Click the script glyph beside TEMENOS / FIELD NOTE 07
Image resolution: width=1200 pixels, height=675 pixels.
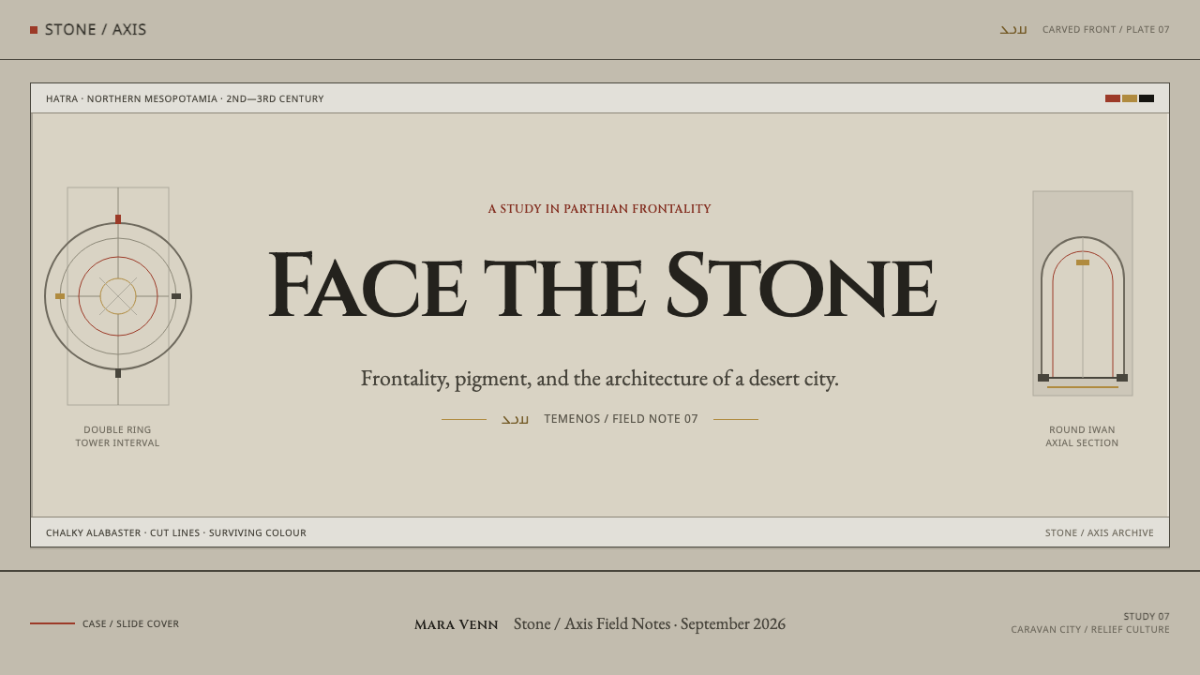click(516, 419)
